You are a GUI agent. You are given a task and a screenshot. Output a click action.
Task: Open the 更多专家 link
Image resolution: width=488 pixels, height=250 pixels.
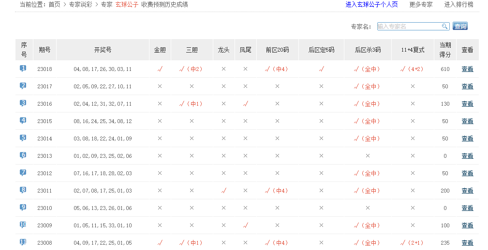[421, 5]
